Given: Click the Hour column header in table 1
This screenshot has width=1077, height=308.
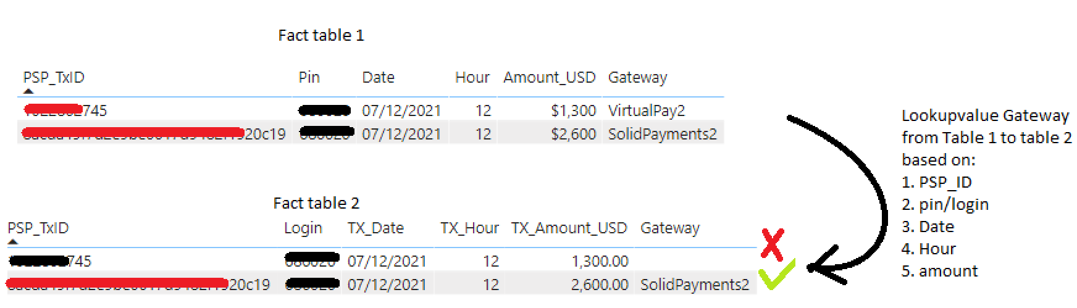Looking at the screenshot, I should point(472,77).
